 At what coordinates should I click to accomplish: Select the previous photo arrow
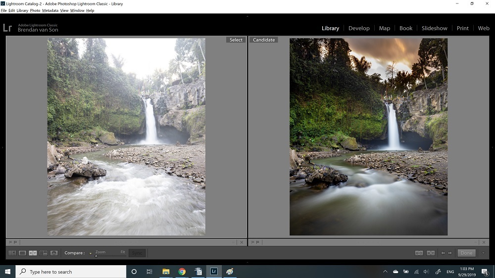click(x=444, y=253)
